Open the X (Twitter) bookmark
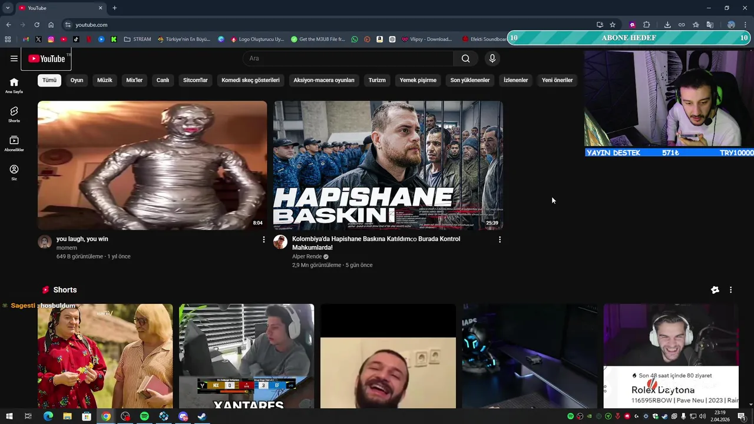Image resolution: width=754 pixels, height=424 pixels. coord(38,39)
